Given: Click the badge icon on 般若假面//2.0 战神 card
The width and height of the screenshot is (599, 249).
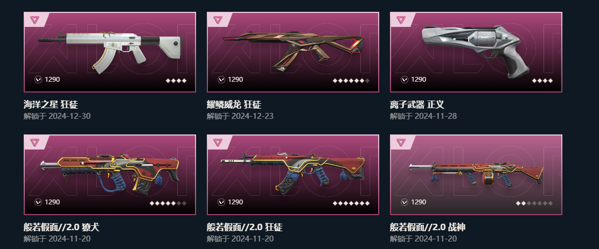Looking at the screenshot, I should click(x=401, y=142).
